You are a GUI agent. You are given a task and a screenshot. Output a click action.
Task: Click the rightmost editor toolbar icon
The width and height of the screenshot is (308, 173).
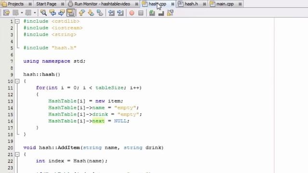point(170,13)
